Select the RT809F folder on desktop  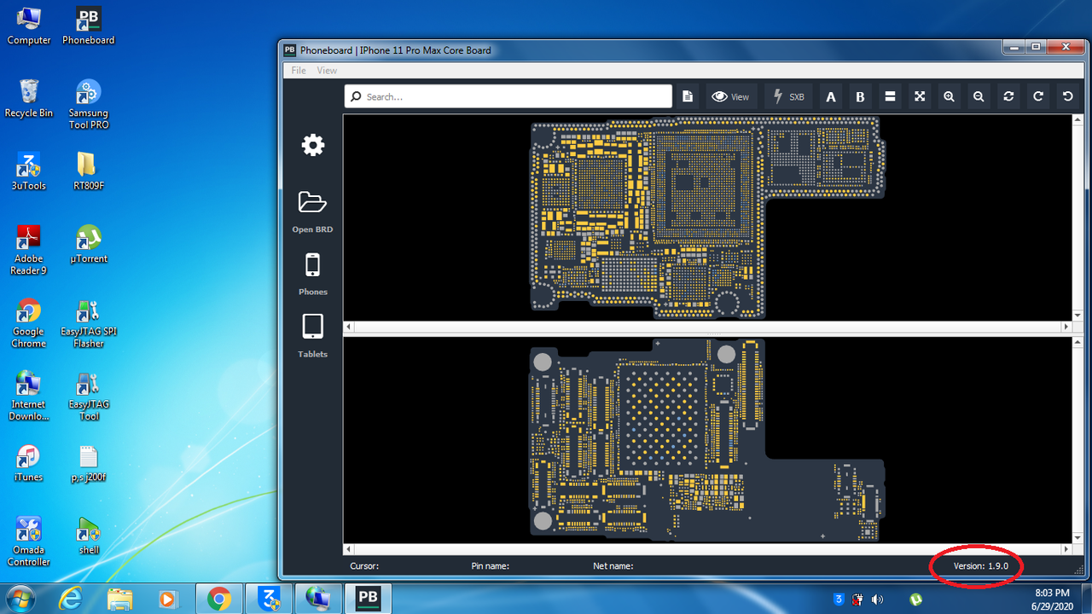(88, 171)
